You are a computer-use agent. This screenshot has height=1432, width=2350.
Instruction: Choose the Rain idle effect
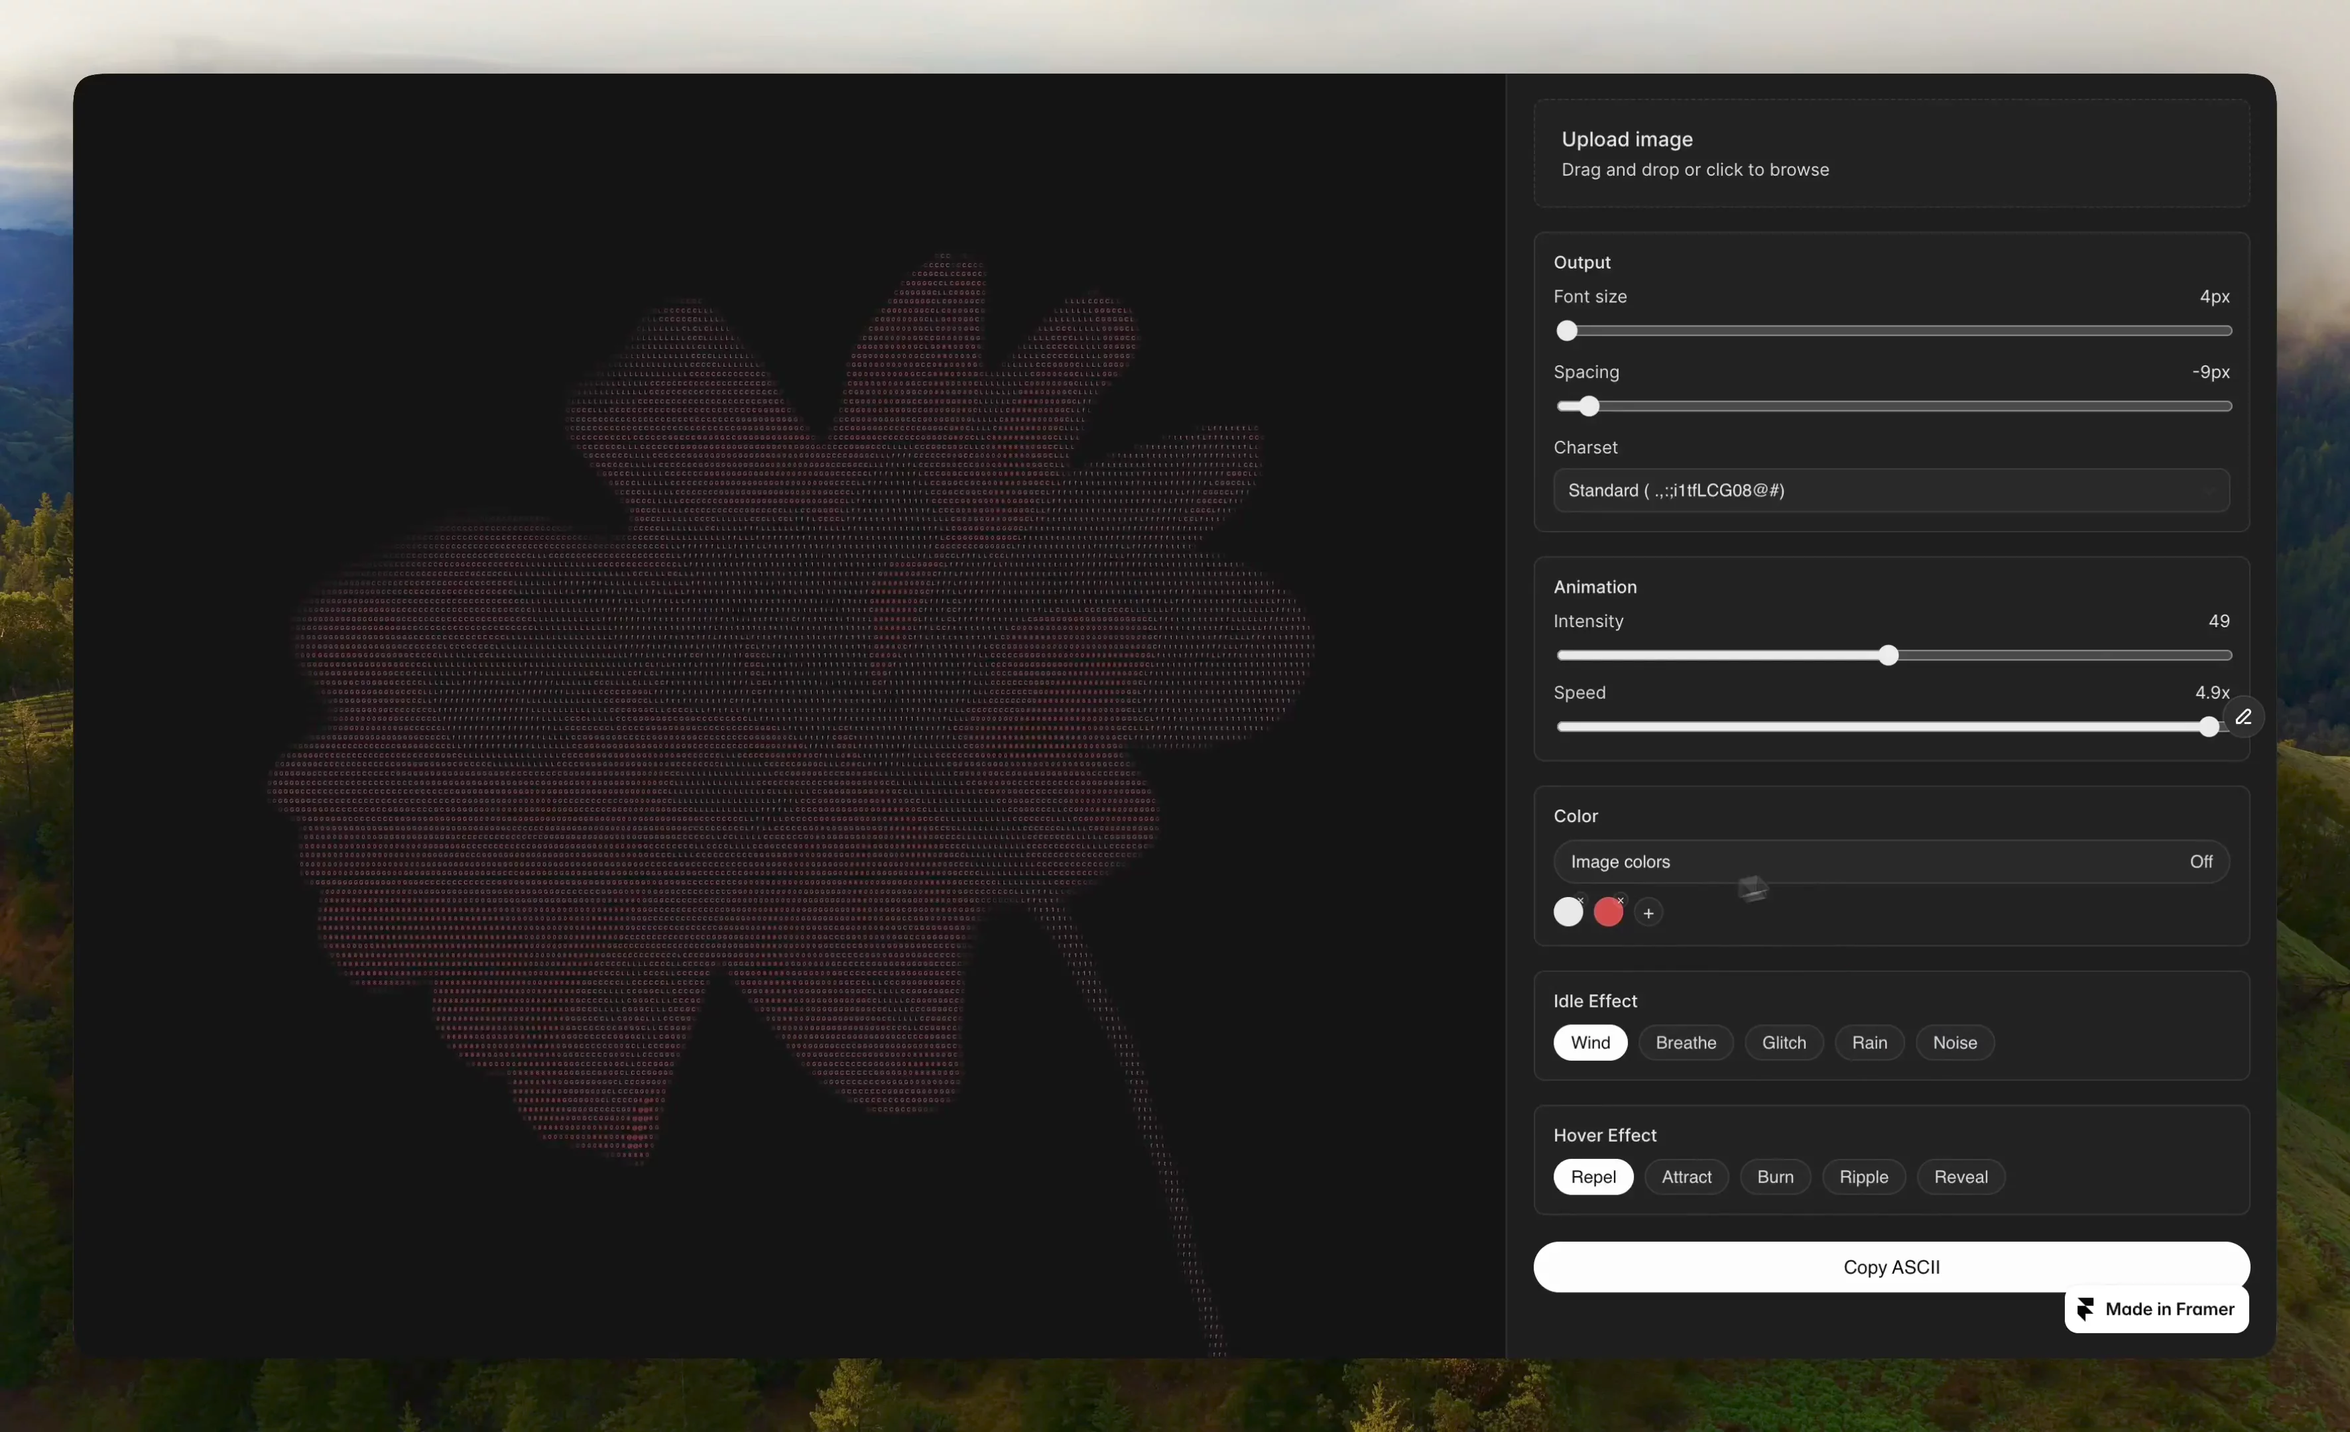click(1869, 1043)
